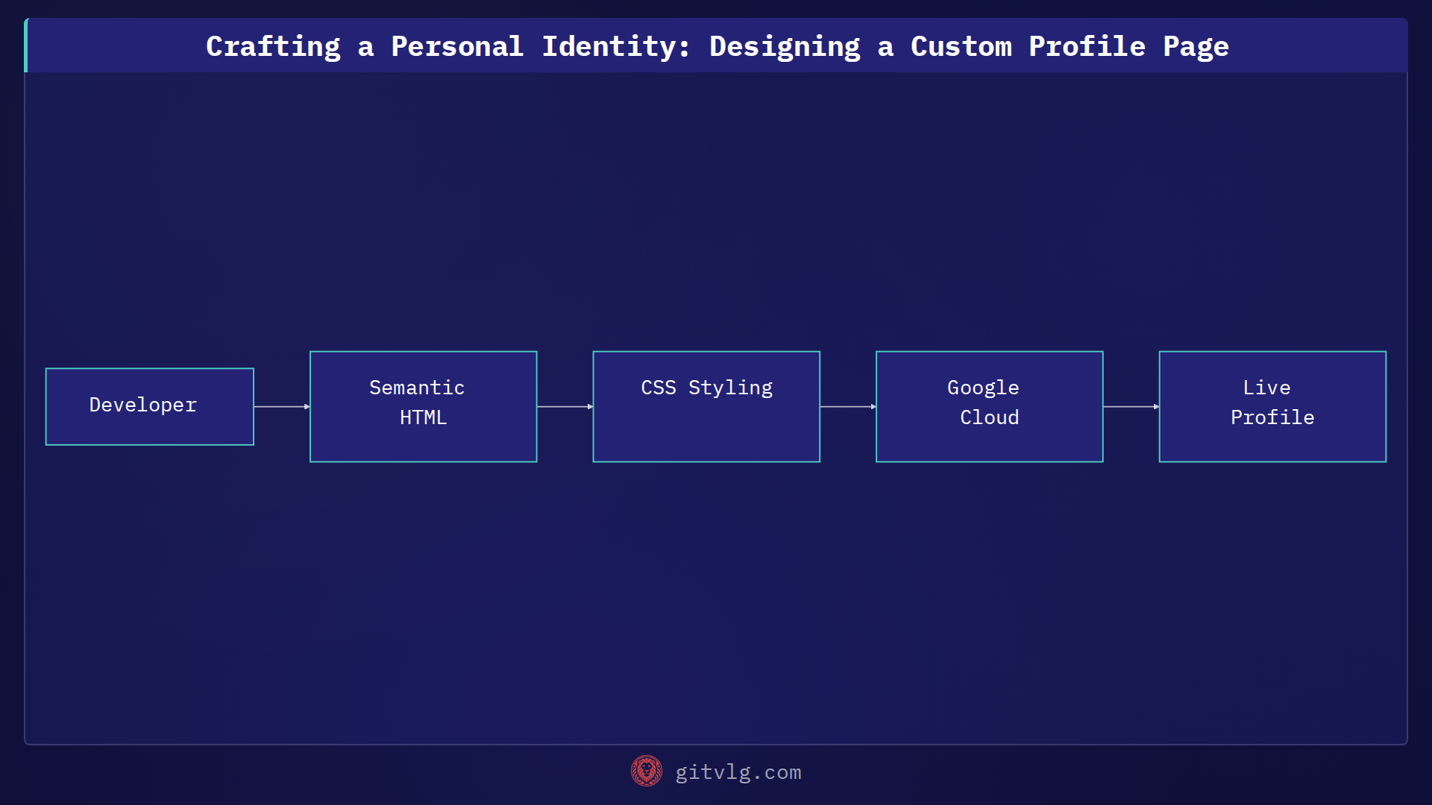The width and height of the screenshot is (1432, 805).
Task: Click the Live Profile box
Action: (1272, 406)
